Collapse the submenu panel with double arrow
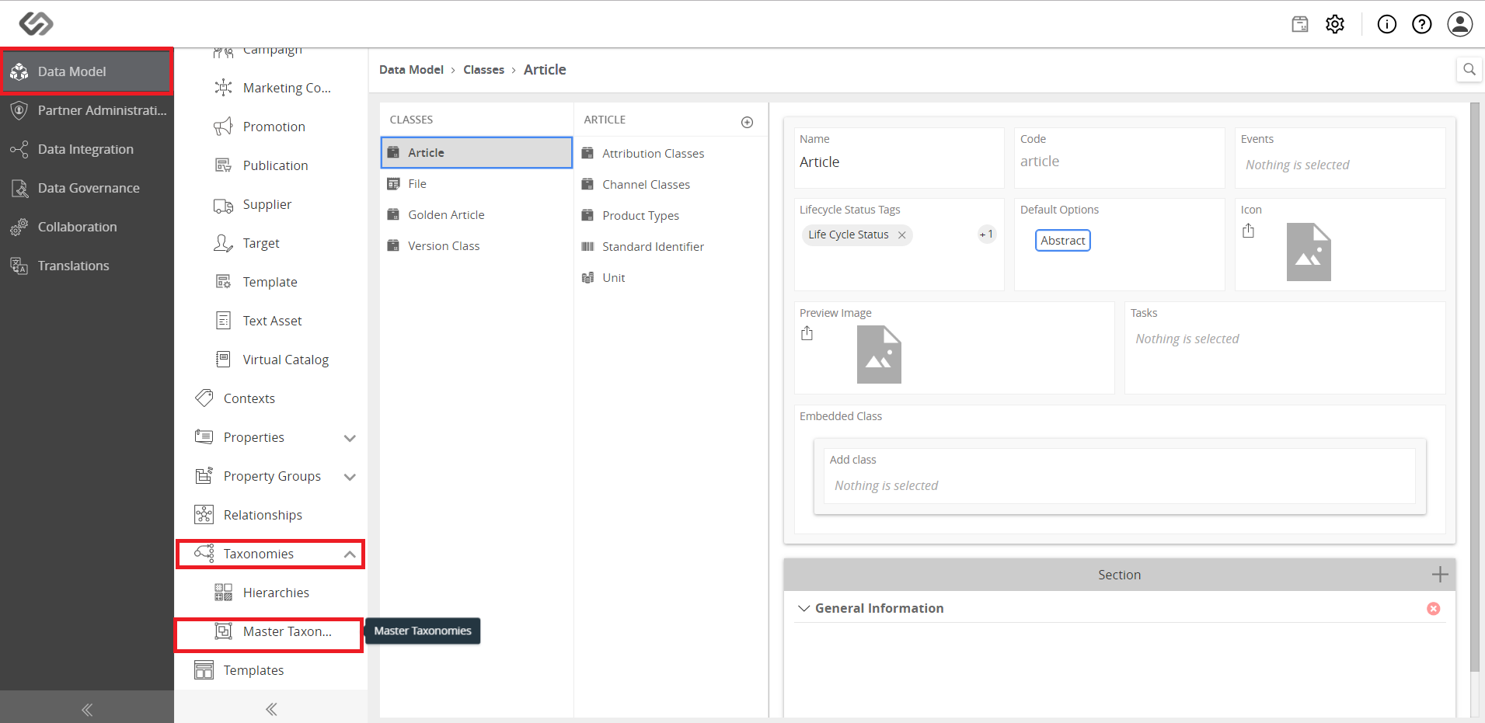Screen dimensions: 1485x723 [x=271, y=708]
